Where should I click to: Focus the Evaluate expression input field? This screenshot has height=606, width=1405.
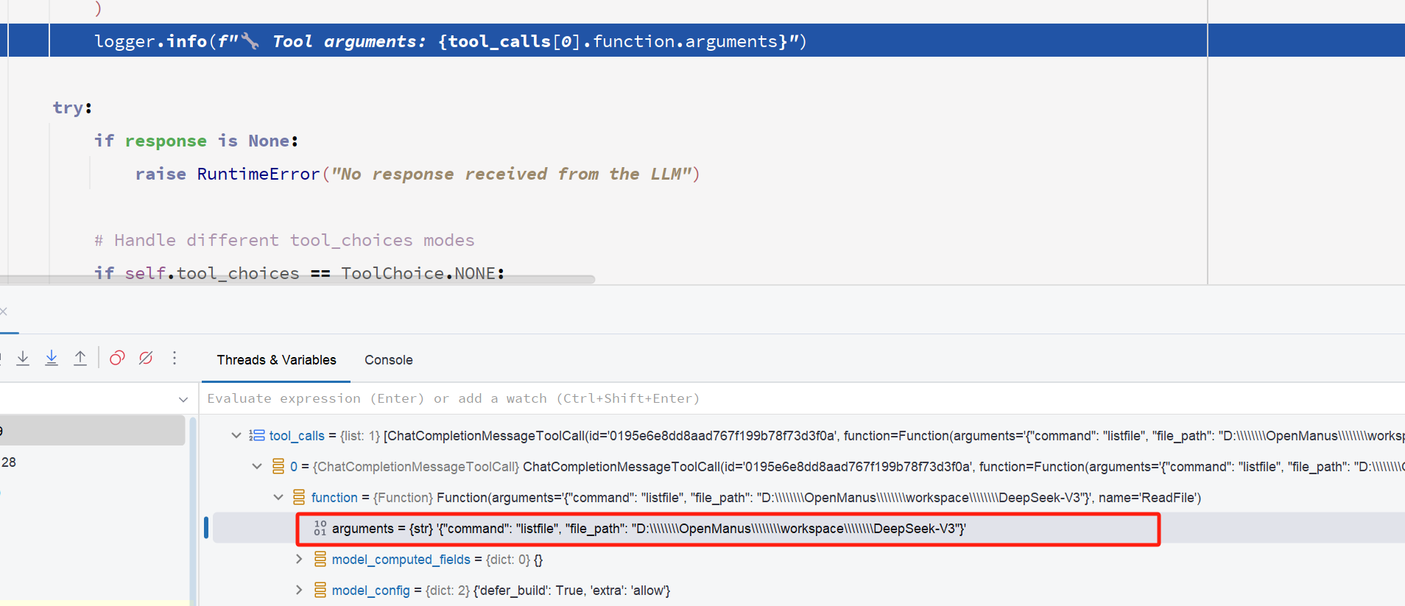click(x=803, y=398)
